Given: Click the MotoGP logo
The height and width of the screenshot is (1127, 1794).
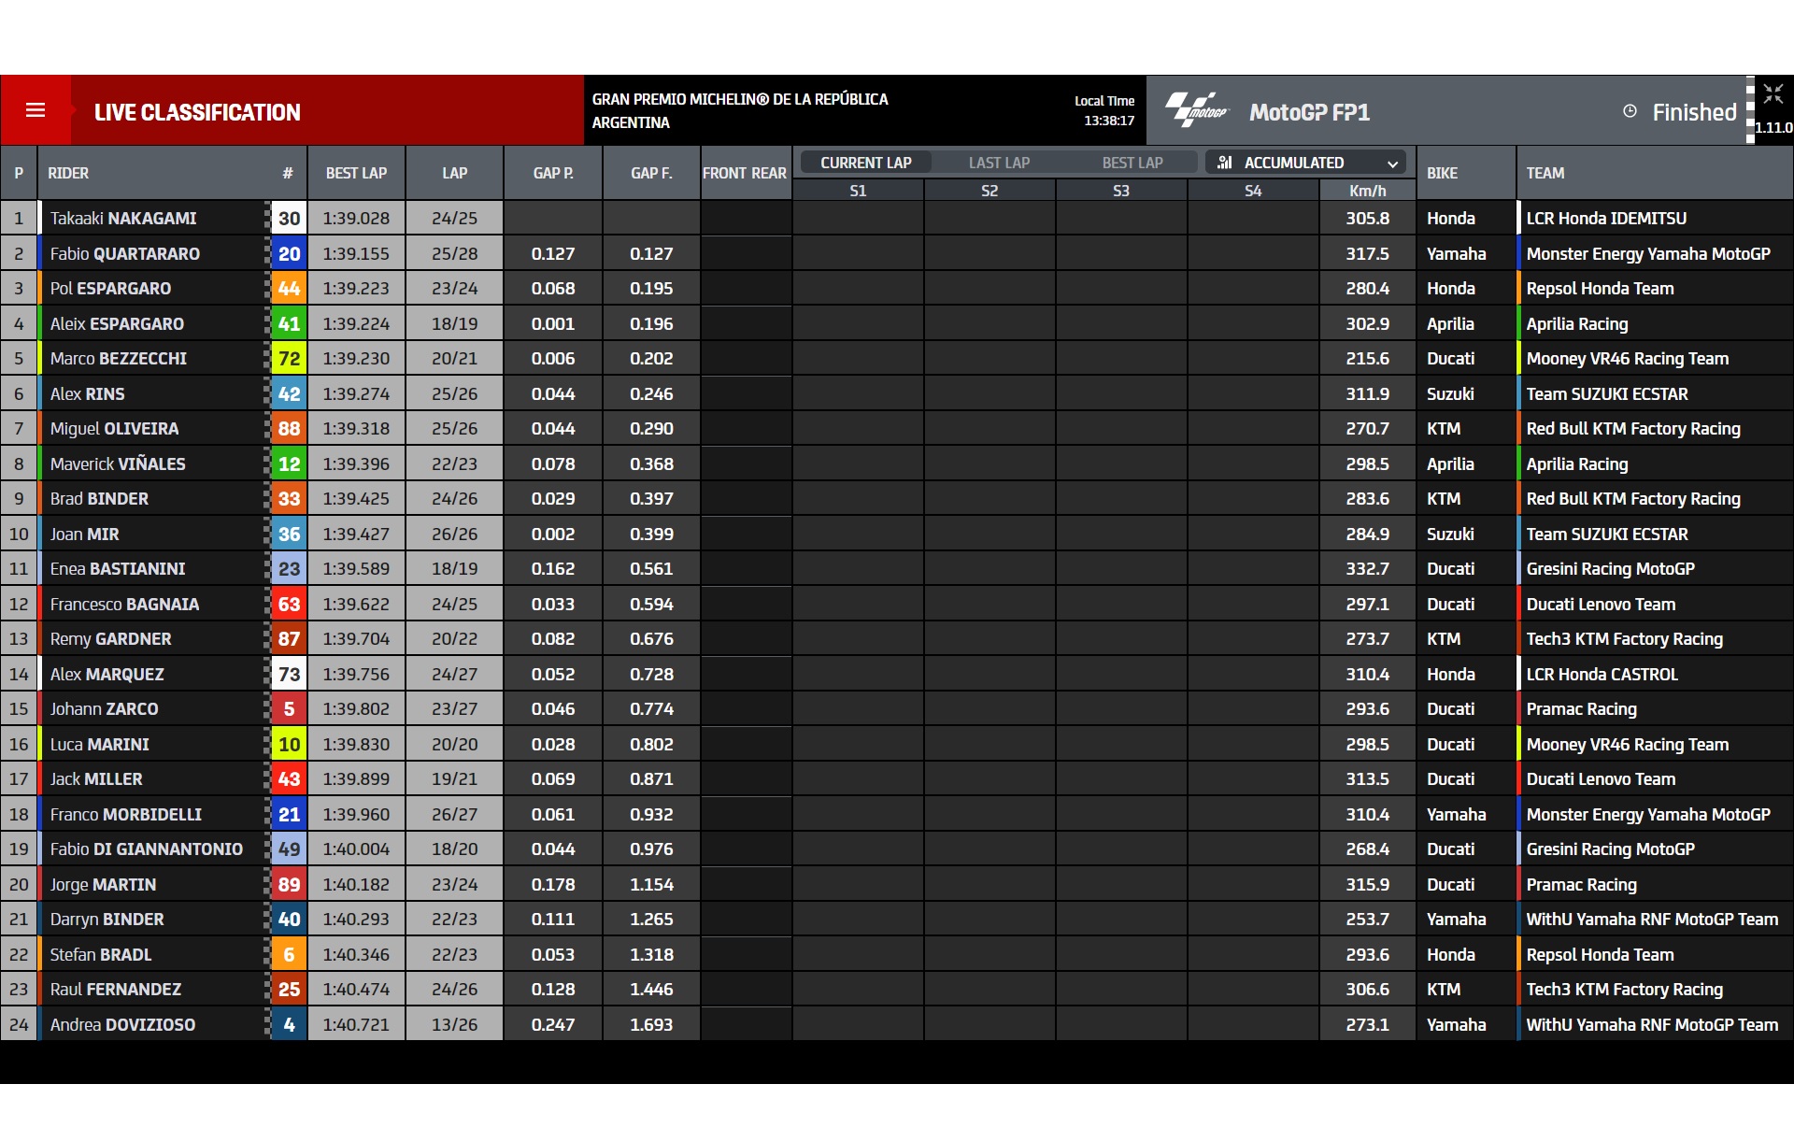Looking at the screenshot, I should (1197, 110).
